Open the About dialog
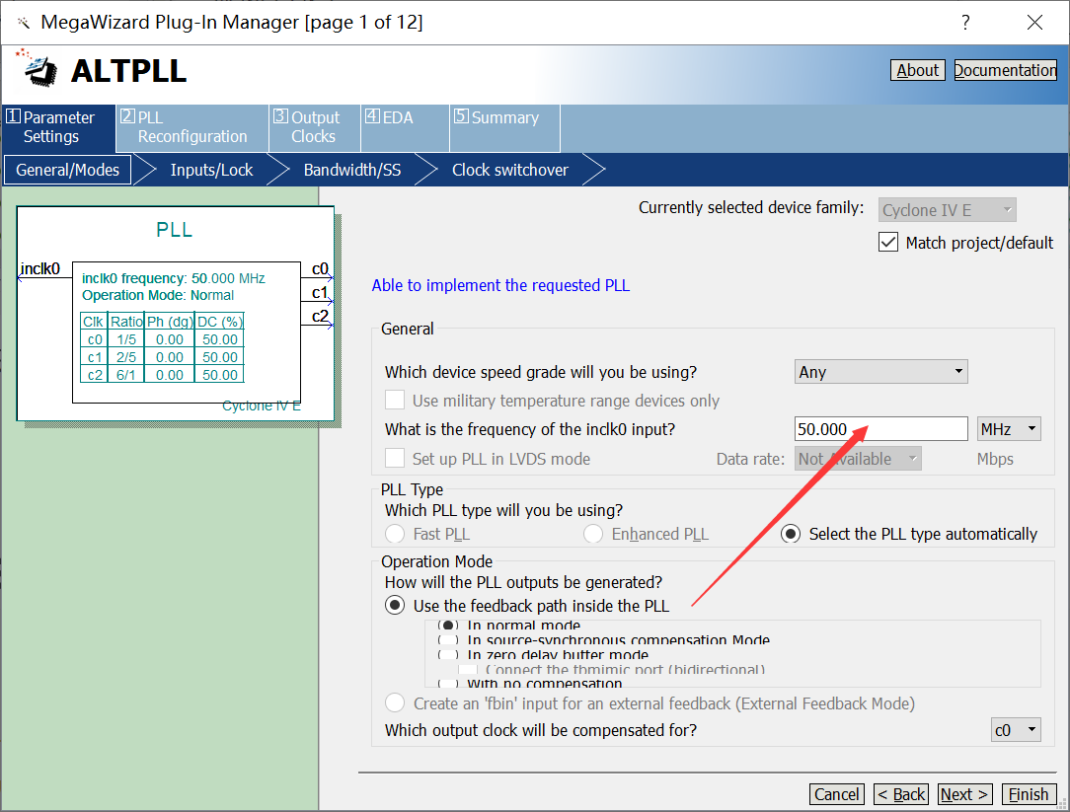Screen dimensions: 1070x812 click(917, 70)
